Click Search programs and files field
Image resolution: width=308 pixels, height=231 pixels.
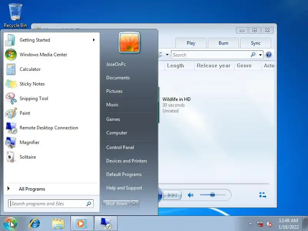click(x=51, y=204)
